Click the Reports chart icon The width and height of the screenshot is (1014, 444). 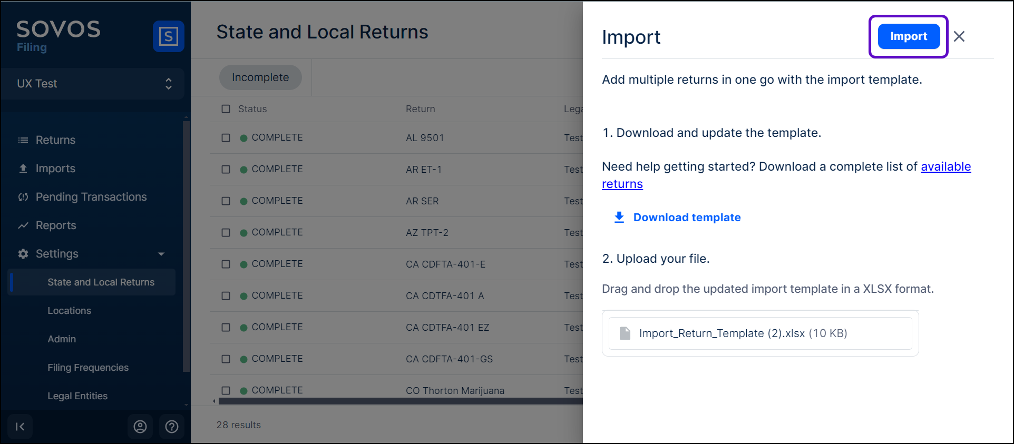click(x=23, y=225)
